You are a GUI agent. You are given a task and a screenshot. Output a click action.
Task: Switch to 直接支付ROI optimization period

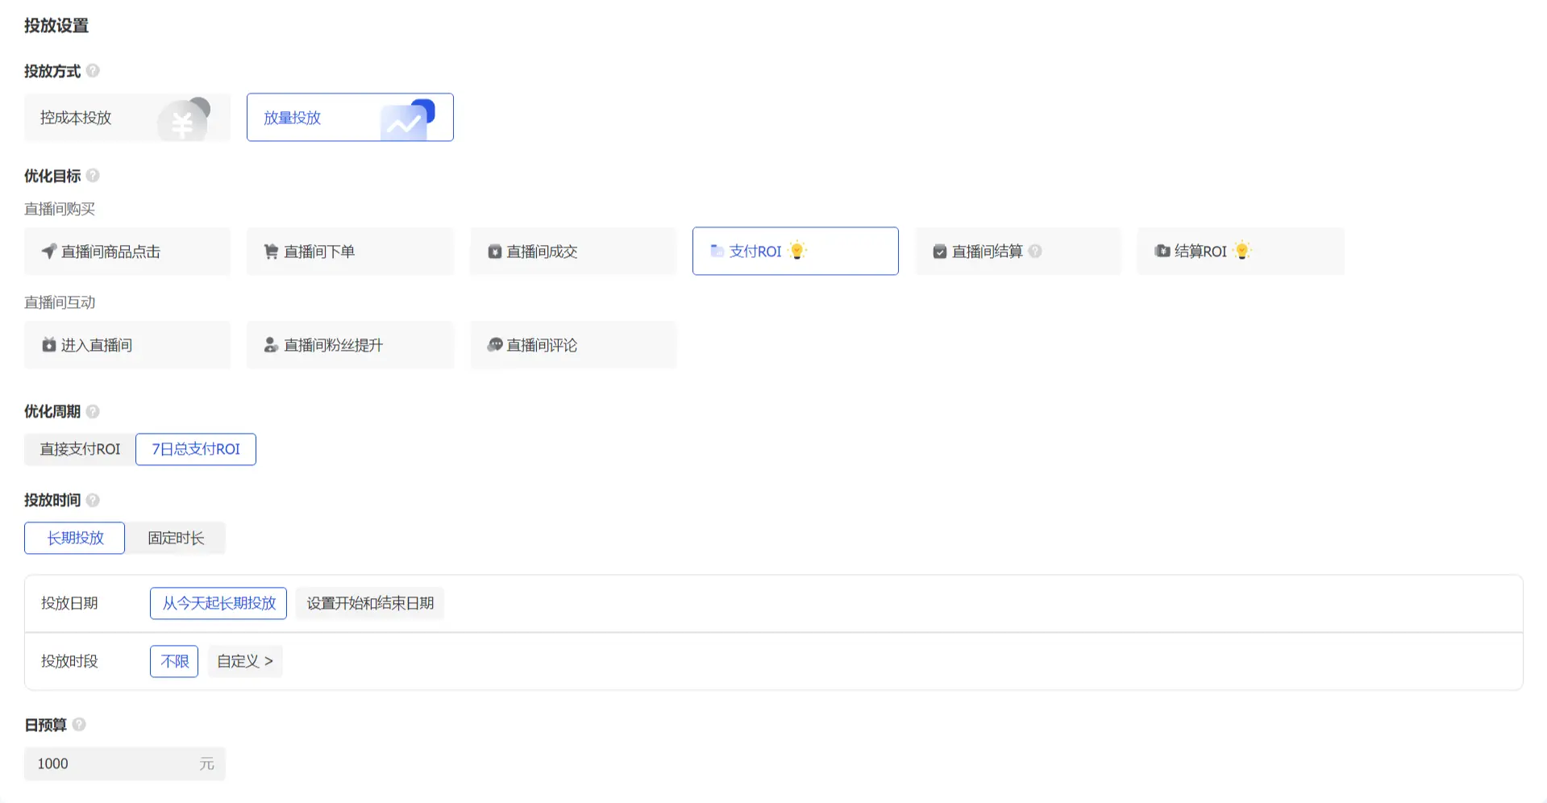click(80, 449)
